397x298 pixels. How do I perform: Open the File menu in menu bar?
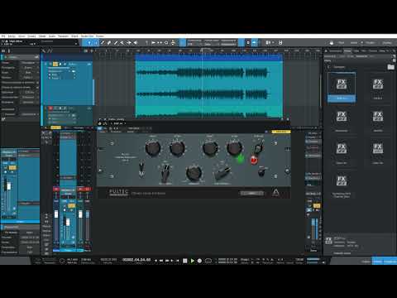[x=3, y=36]
